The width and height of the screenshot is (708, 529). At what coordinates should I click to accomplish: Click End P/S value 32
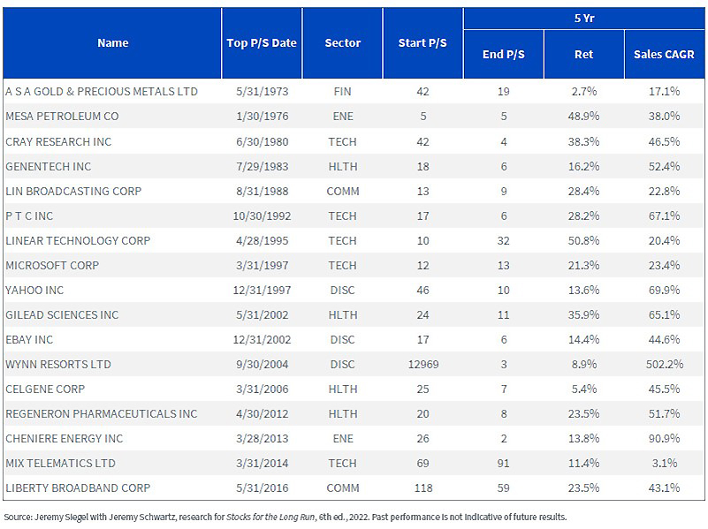(504, 241)
